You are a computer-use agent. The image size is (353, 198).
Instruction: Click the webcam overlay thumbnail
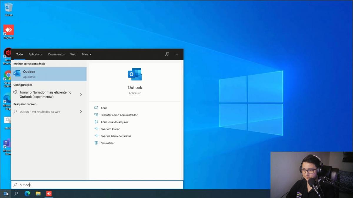point(312,175)
